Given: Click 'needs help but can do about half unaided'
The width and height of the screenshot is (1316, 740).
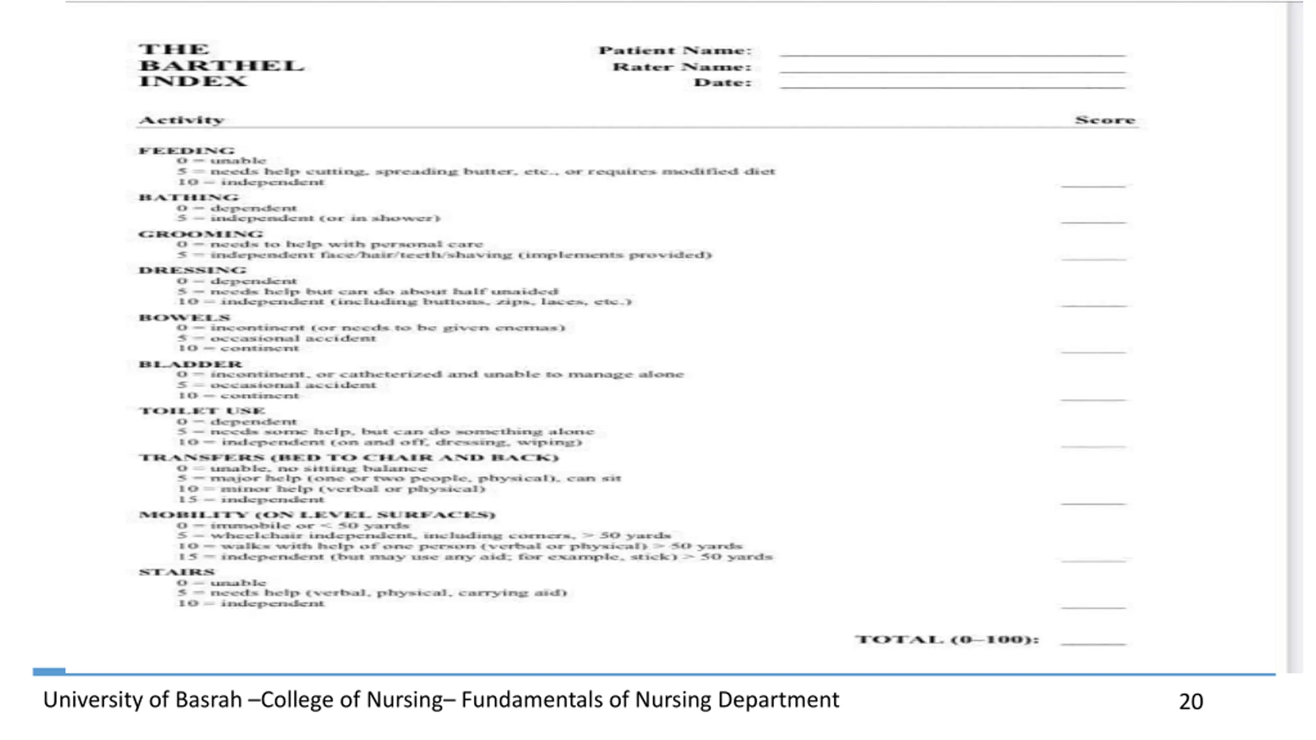Looking at the screenshot, I should [x=368, y=291].
